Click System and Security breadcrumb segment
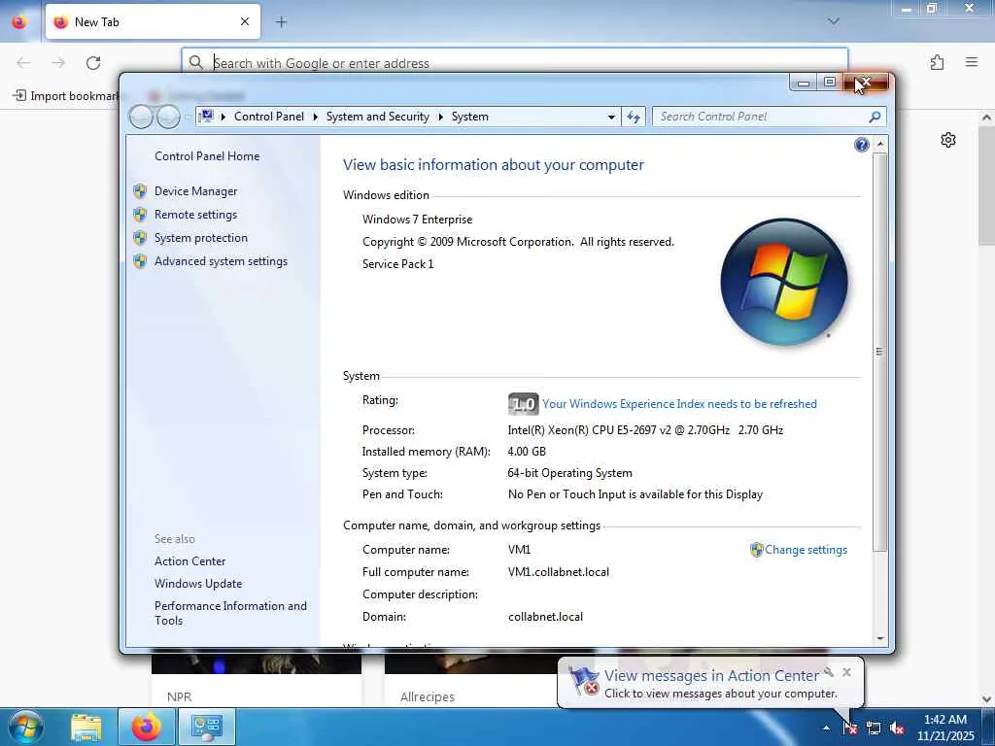The height and width of the screenshot is (746, 995). (x=378, y=117)
